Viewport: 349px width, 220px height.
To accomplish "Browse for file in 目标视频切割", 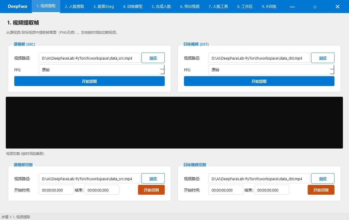I will [x=323, y=179].
